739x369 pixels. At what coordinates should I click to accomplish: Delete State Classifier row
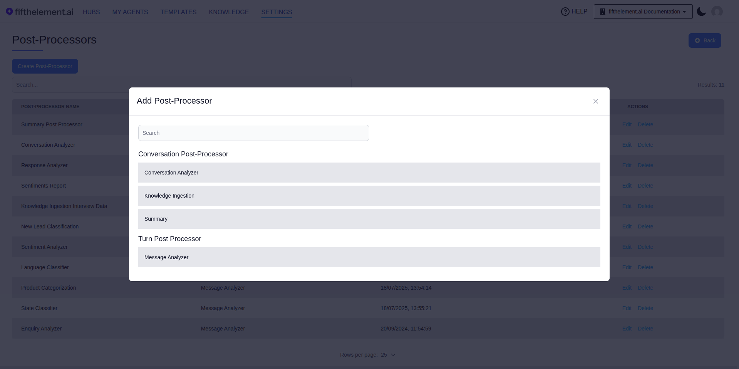click(x=645, y=308)
